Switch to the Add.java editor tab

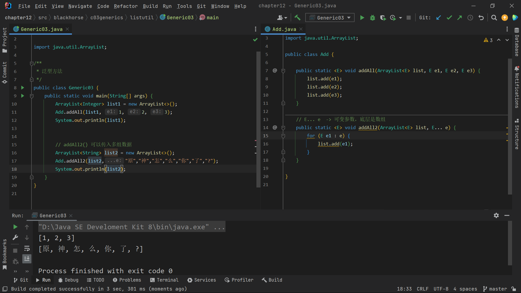pos(284,29)
